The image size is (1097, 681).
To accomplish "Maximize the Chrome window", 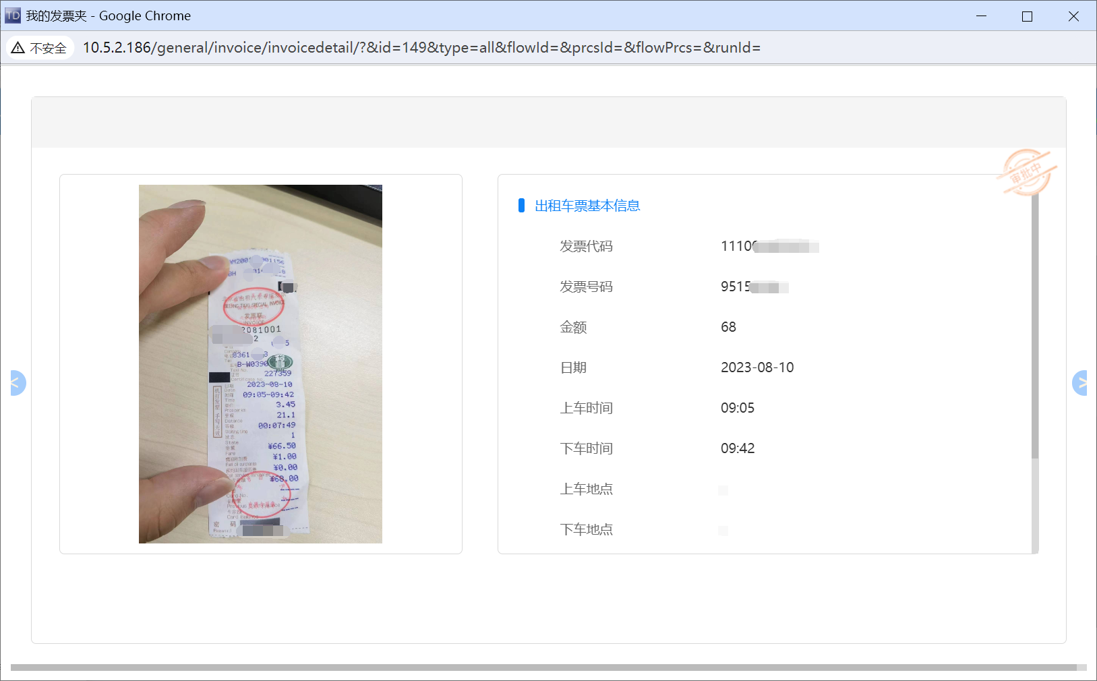I will click(1027, 16).
